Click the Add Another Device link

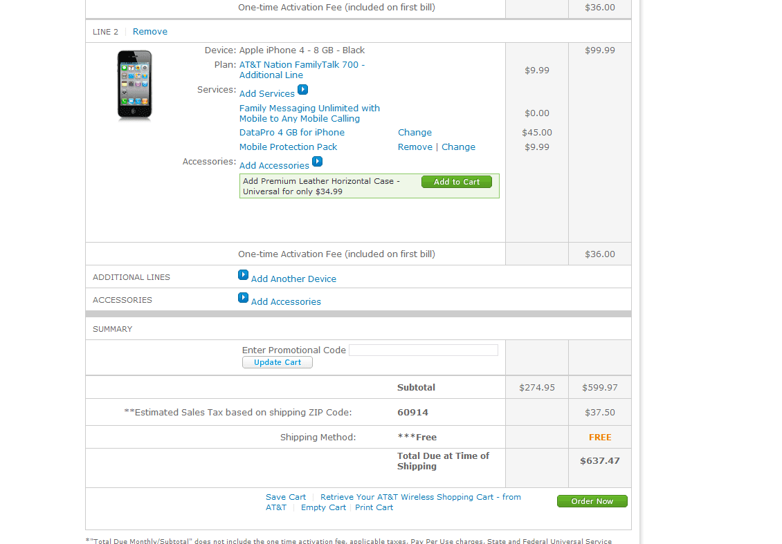293,279
